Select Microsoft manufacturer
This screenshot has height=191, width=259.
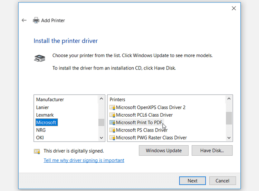click(x=47, y=122)
